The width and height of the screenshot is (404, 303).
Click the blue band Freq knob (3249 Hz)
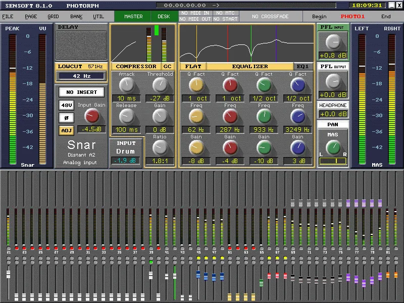coord(298,116)
